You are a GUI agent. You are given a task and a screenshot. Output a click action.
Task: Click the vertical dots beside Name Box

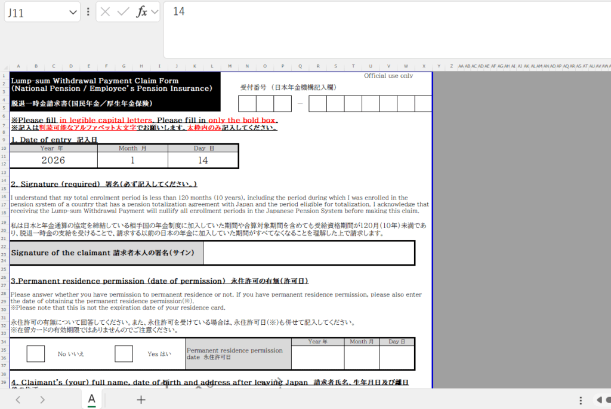tap(88, 12)
